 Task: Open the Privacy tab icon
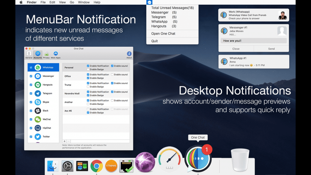tap(46, 54)
